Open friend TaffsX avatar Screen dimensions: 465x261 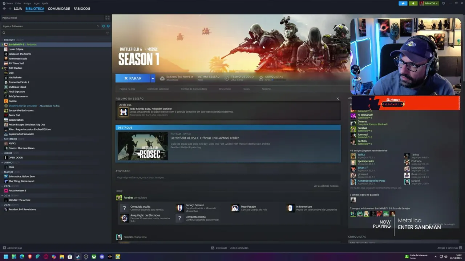click(353, 156)
